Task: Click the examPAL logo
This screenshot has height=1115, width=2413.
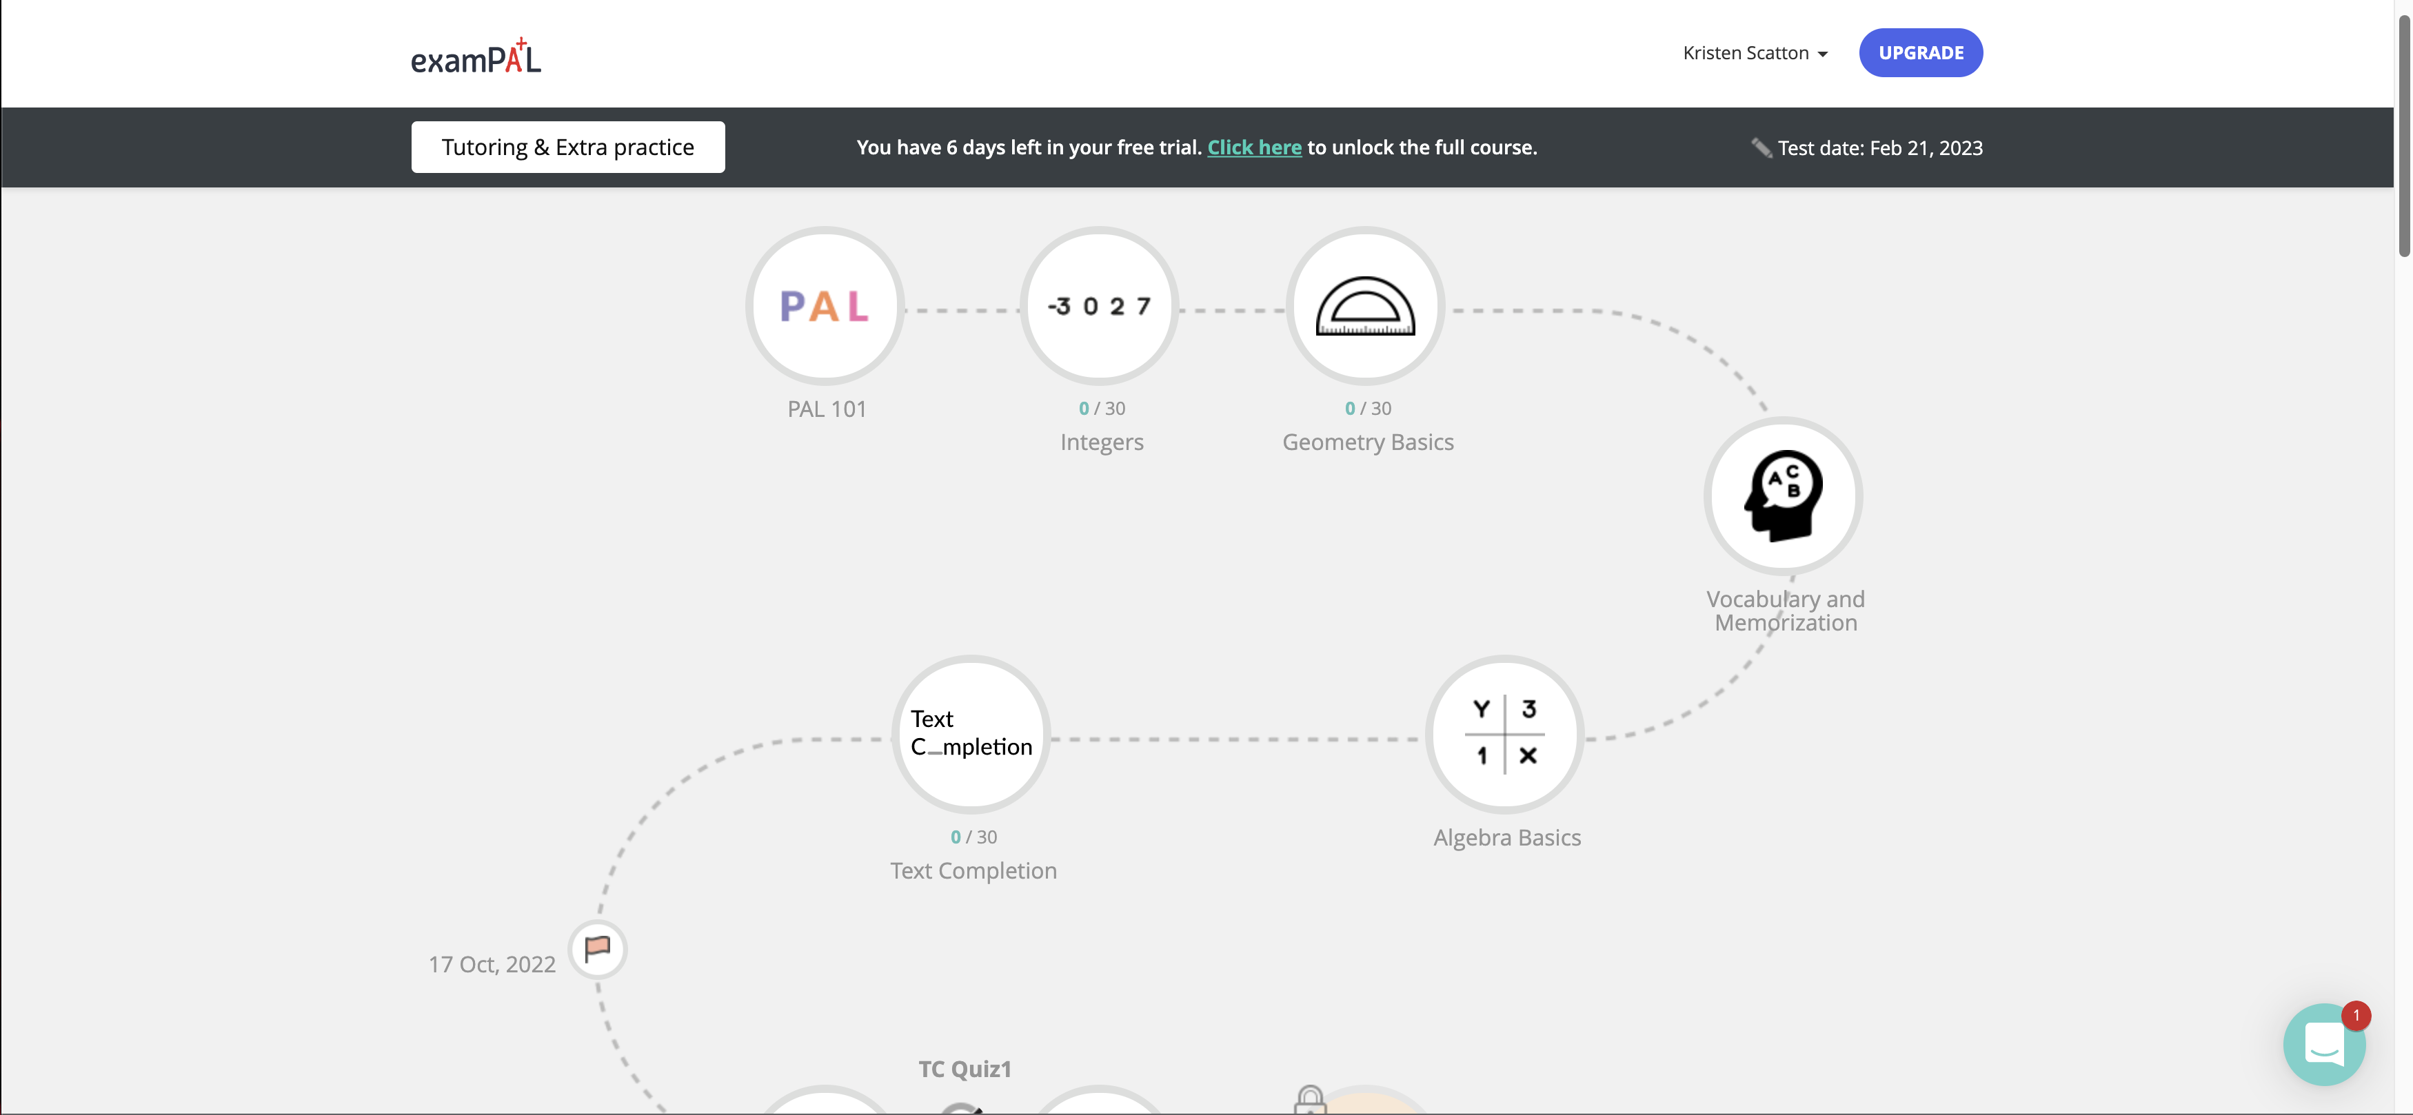Action: point(476,58)
